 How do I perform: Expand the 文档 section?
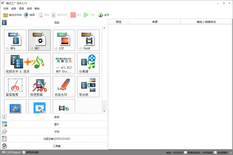[x=54, y=131]
